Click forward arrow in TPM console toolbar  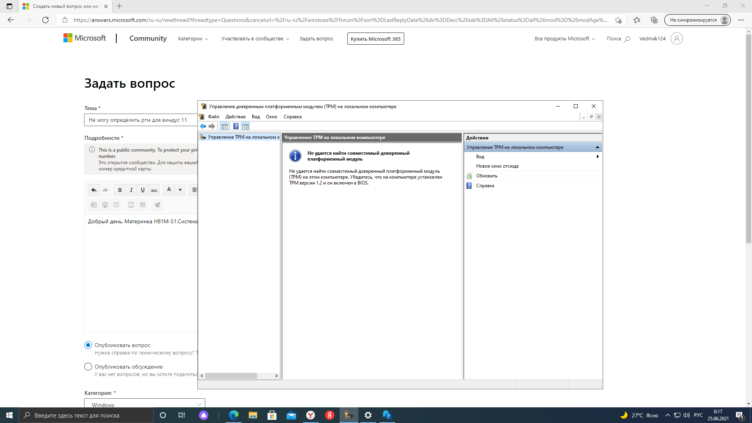click(212, 126)
